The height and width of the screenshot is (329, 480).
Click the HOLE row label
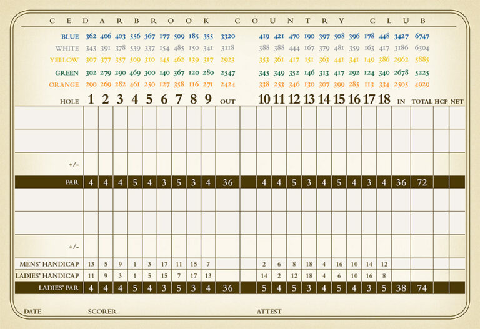(x=69, y=101)
